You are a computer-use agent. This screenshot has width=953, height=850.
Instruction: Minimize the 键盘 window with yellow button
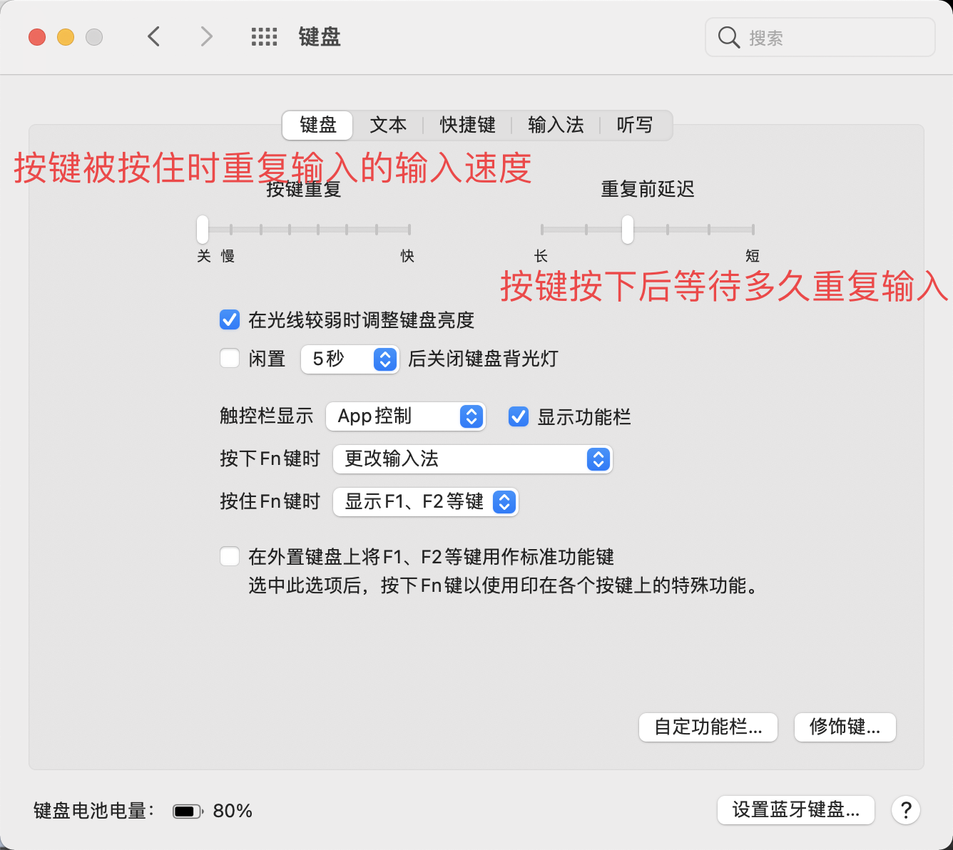coord(66,37)
